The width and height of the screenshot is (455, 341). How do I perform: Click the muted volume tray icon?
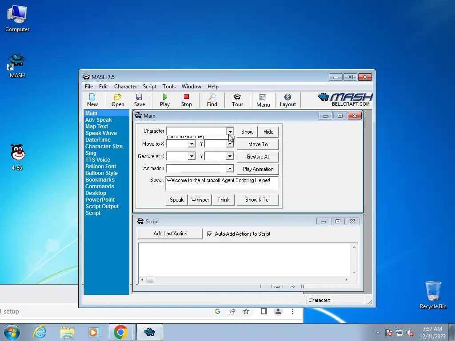coord(410,333)
